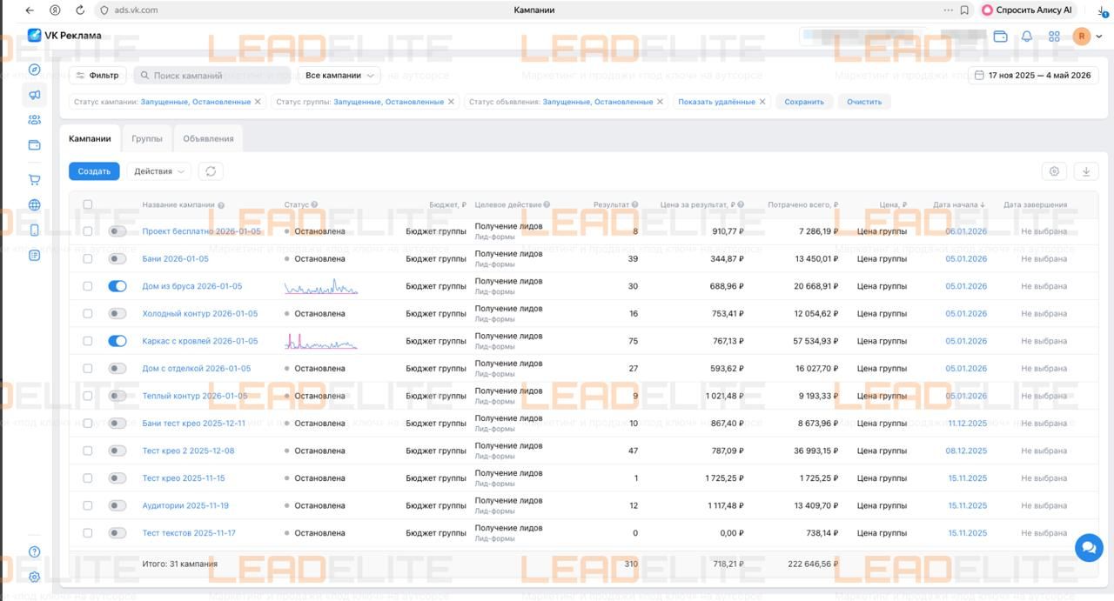Select all campaigns with header checkbox
Viewport: 1114px width, 601px height.
click(88, 205)
